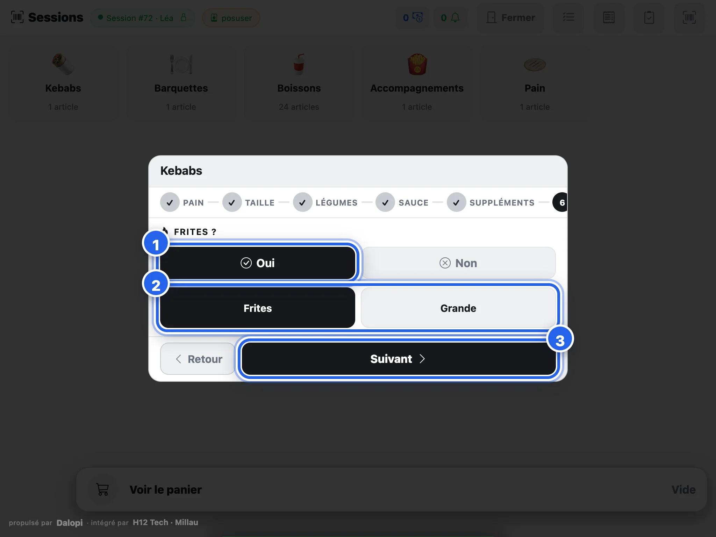
Task: Select step 6 in the stepper
Action: [560, 202]
